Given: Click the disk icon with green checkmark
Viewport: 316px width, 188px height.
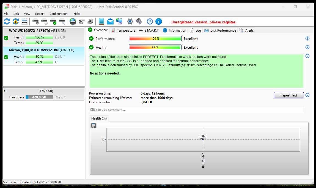Looking at the screenshot, I should tap(53, 21).
